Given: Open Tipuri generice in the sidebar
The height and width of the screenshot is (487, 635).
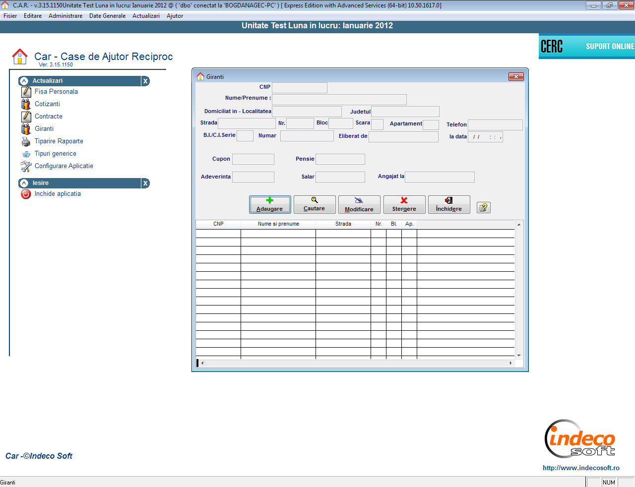Looking at the screenshot, I should tap(55, 154).
